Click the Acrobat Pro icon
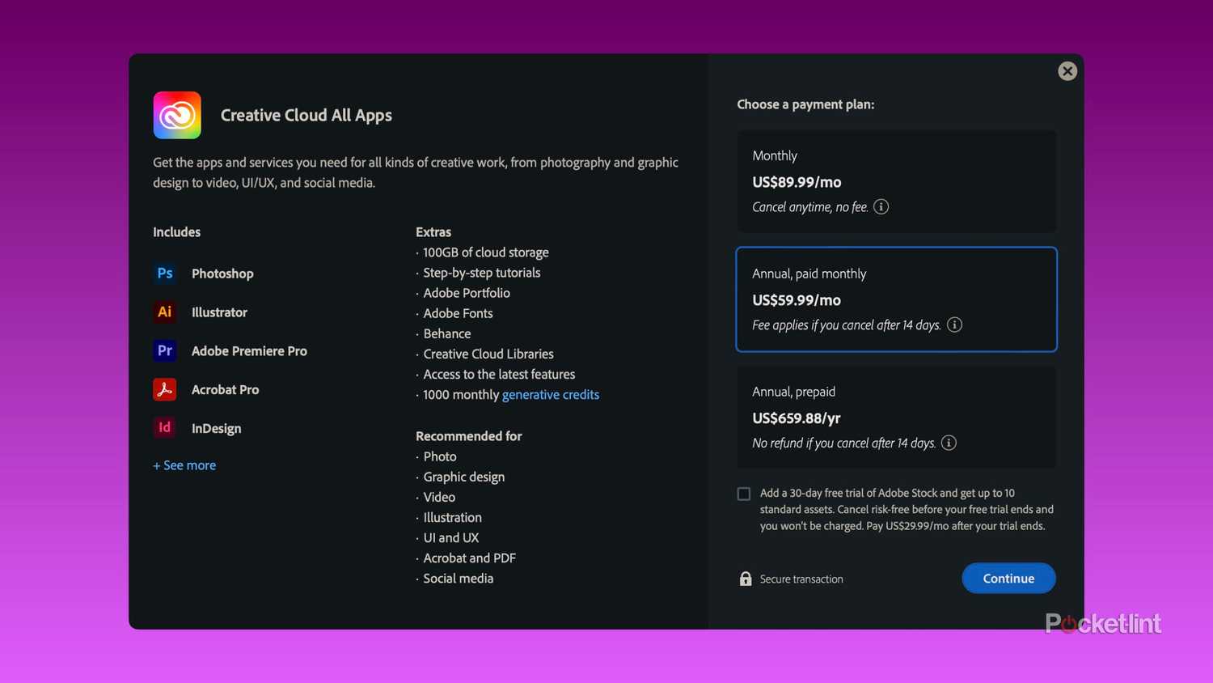Image resolution: width=1213 pixels, height=683 pixels. (164, 389)
